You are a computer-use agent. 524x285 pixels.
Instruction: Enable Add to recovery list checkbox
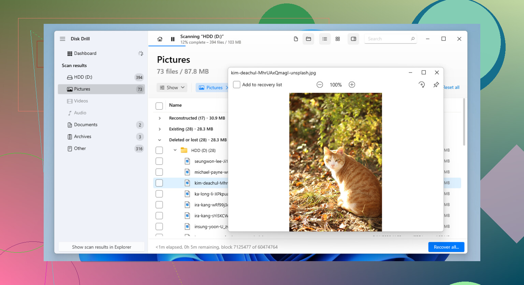coord(236,85)
